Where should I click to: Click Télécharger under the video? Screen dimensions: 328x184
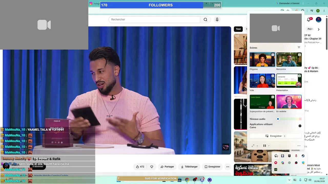coord(189,167)
